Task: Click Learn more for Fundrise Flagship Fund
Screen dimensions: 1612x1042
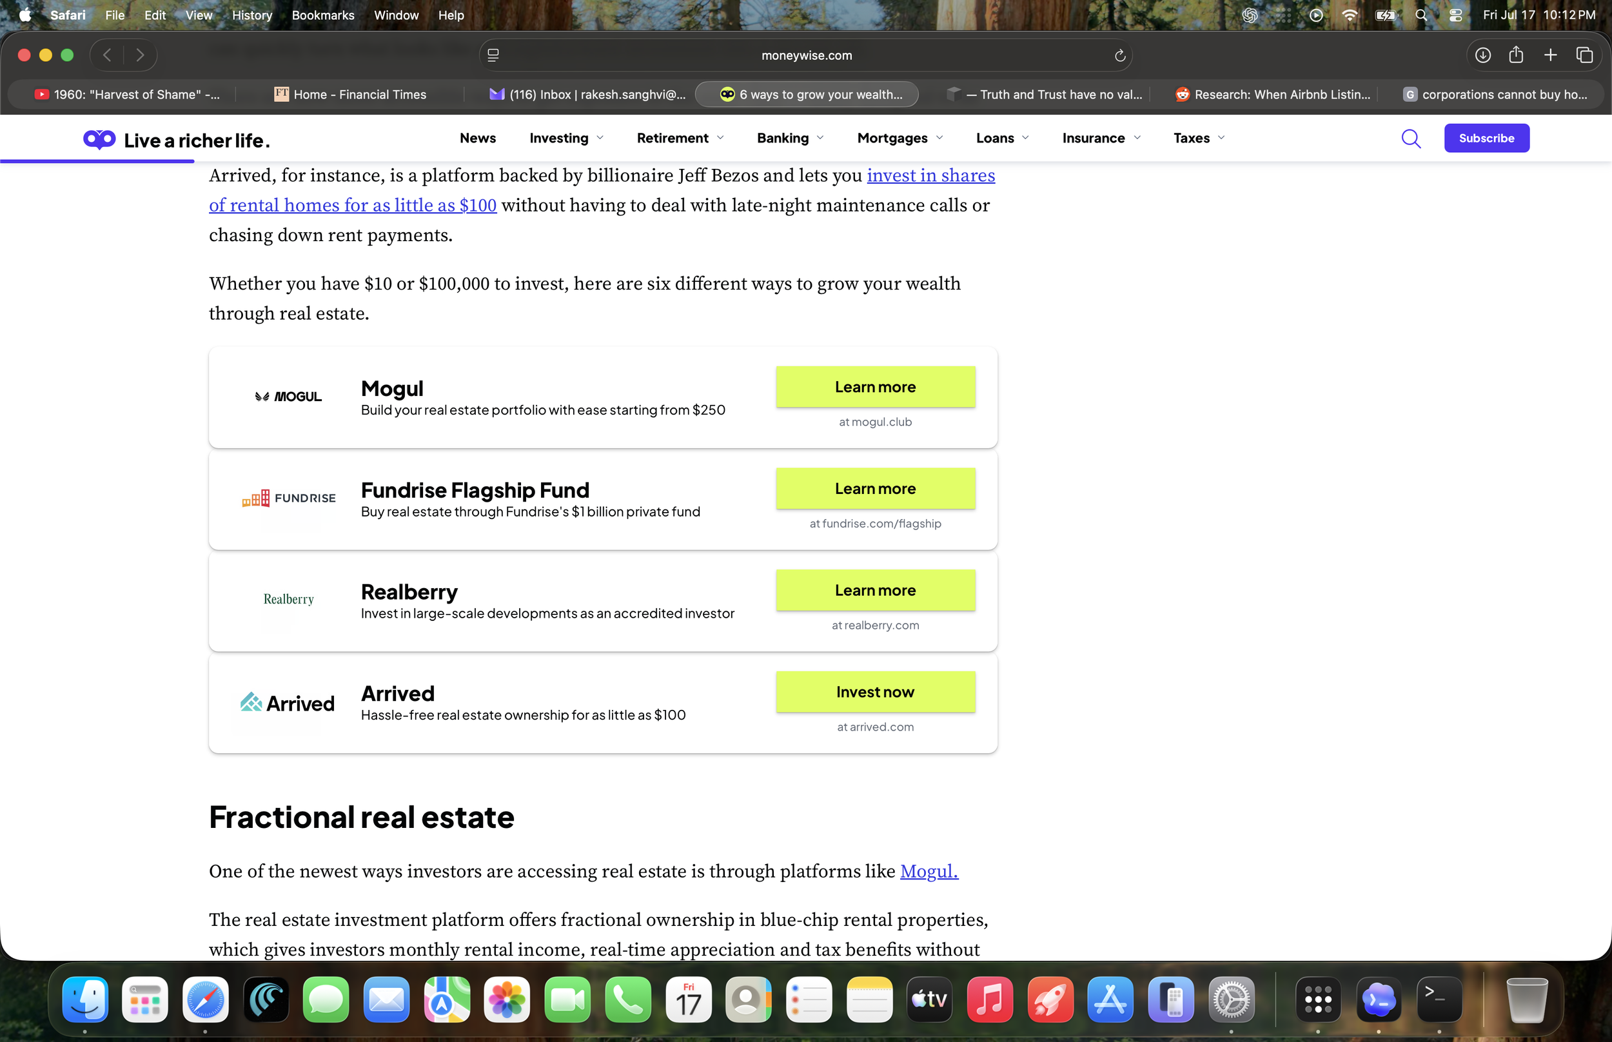Action: [x=876, y=489]
